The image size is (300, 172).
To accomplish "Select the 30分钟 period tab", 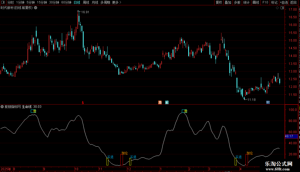I will [x=54, y=2].
